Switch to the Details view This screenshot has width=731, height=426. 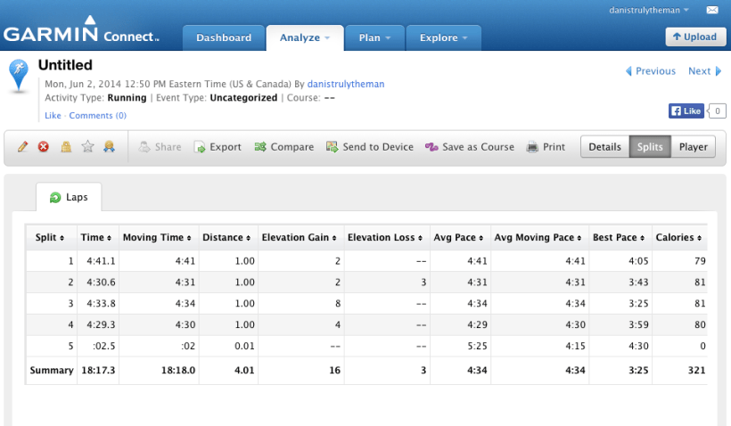click(x=604, y=147)
